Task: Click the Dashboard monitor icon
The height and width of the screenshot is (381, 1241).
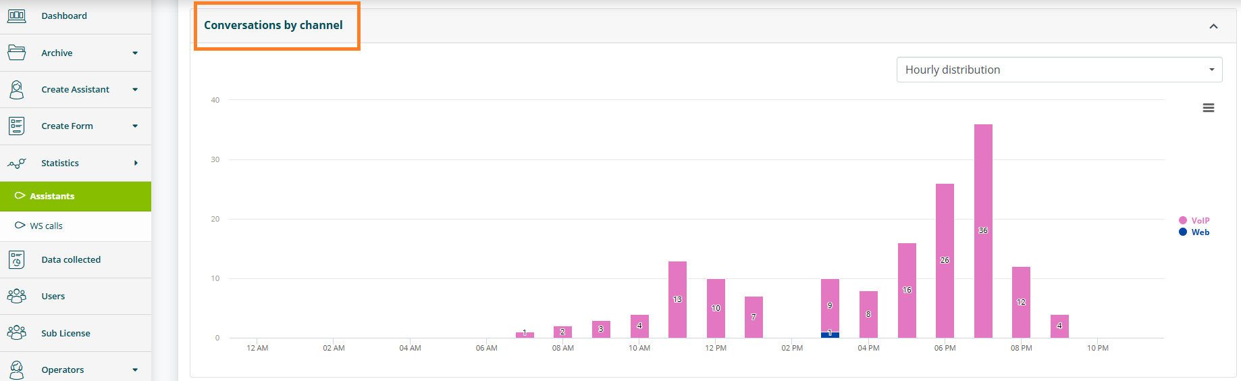Action: (x=17, y=16)
